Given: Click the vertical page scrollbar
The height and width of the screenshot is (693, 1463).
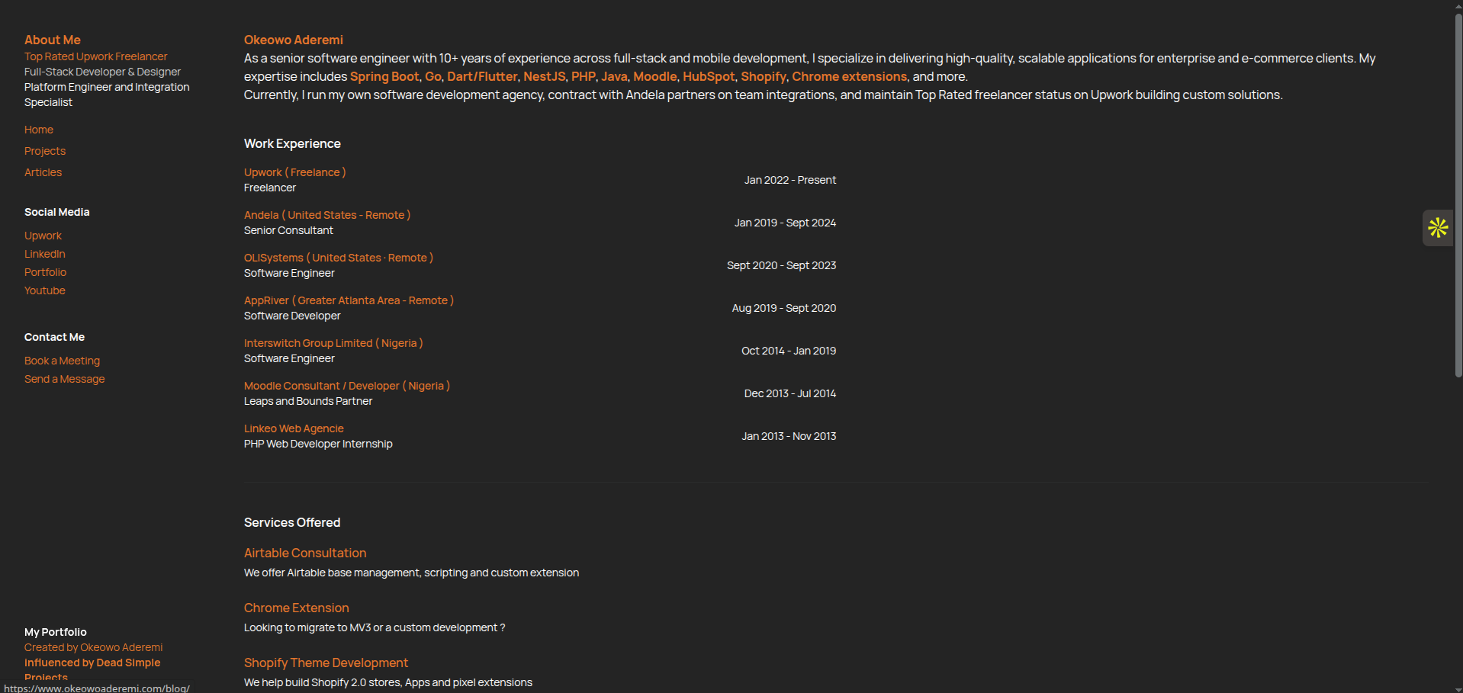Looking at the screenshot, I should coord(1458,191).
